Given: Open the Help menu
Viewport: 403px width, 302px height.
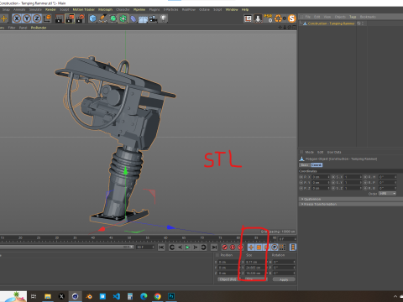Looking at the screenshot, I should [245, 9].
